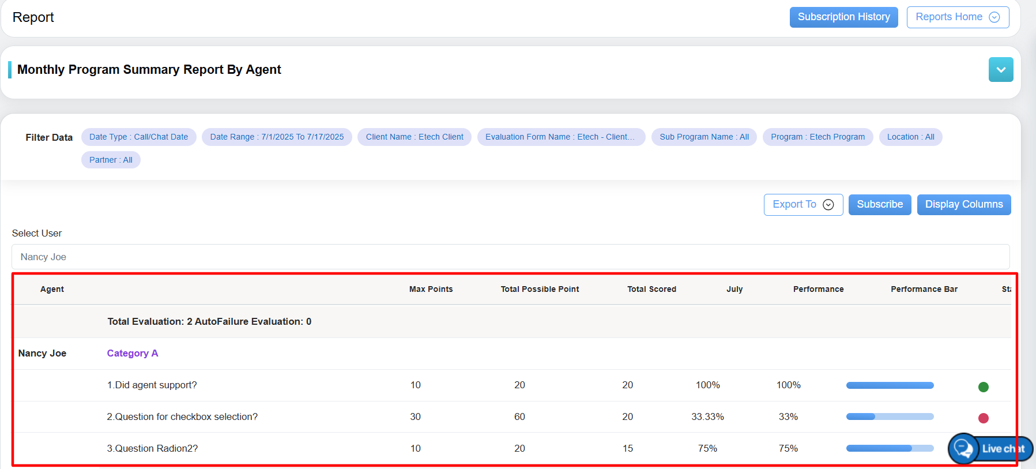Select the Evaluation Form Name filter chip
Viewport: 1036px width, 469px height.
(560, 137)
